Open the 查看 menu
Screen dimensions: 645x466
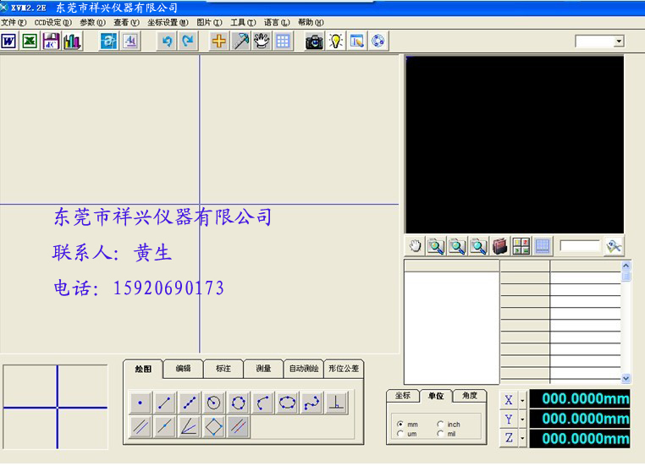(x=126, y=23)
